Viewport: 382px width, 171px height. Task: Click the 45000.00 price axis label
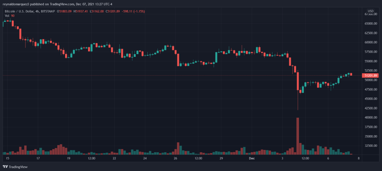371,99
